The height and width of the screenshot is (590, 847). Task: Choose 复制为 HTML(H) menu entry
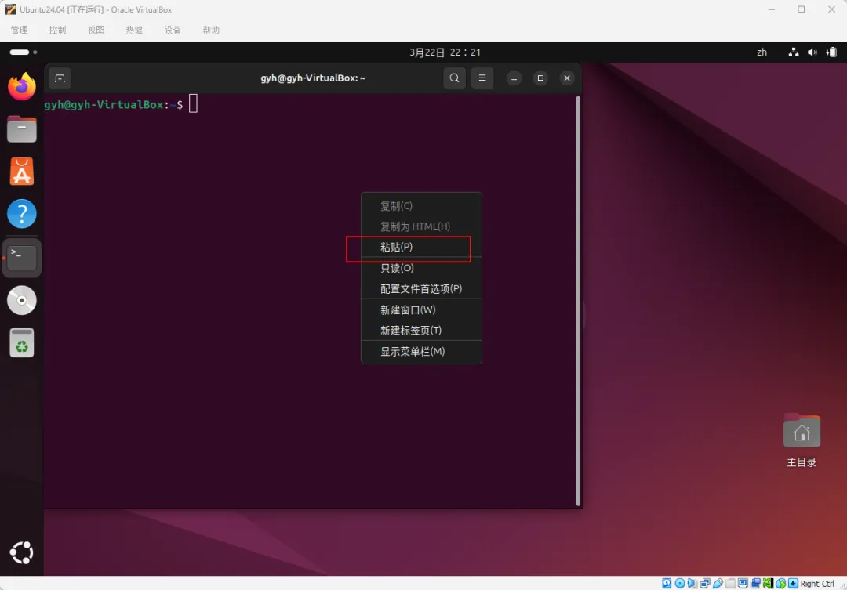(x=421, y=226)
